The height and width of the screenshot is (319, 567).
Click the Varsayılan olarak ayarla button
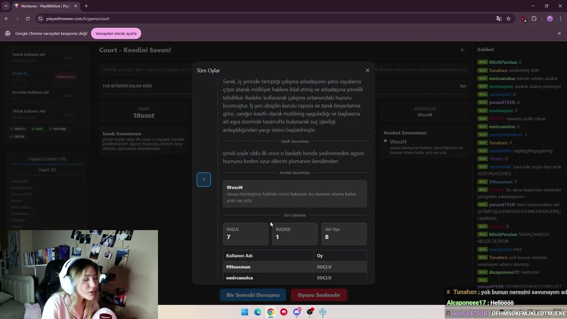(x=116, y=33)
